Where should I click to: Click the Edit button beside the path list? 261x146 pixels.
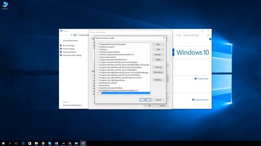[x=158, y=49]
